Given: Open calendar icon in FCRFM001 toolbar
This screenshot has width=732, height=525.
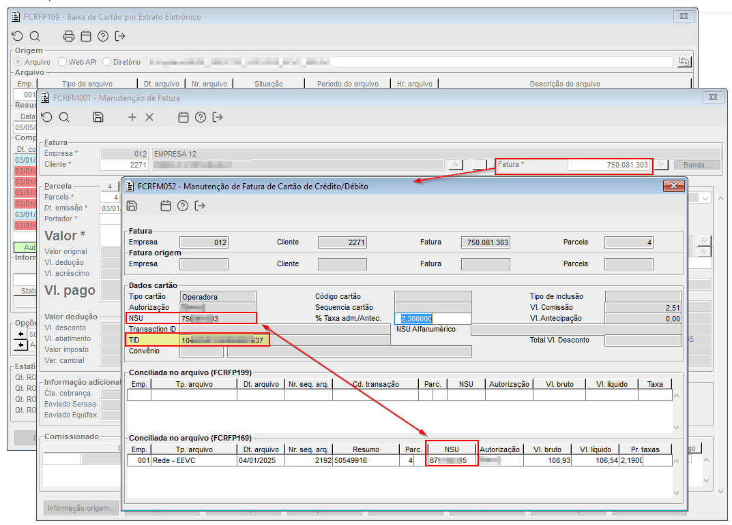Looking at the screenshot, I should tap(184, 117).
